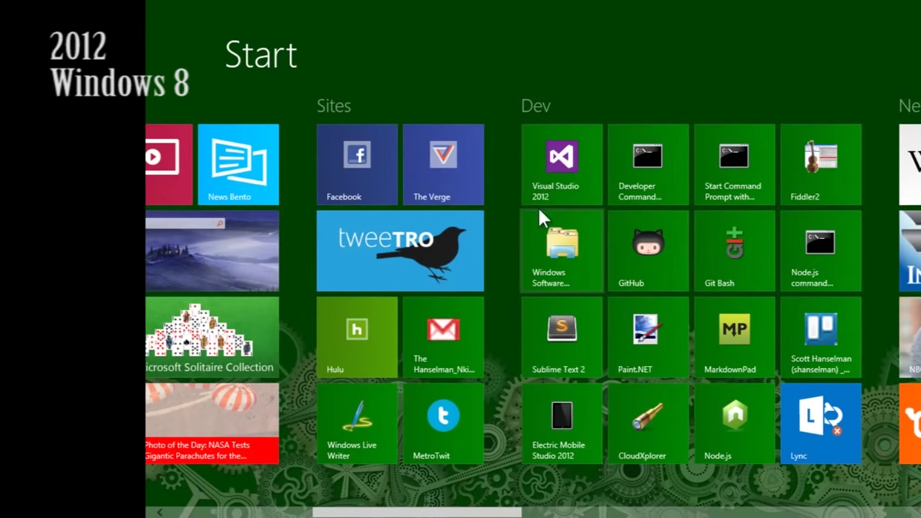Open Scott Hanselman Trello tile
Screen dimensions: 921x518
tap(821, 337)
